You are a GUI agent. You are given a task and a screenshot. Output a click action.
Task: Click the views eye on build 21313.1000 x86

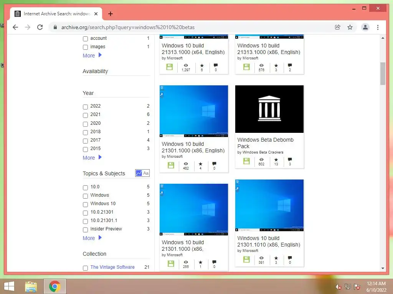pos(261,65)
